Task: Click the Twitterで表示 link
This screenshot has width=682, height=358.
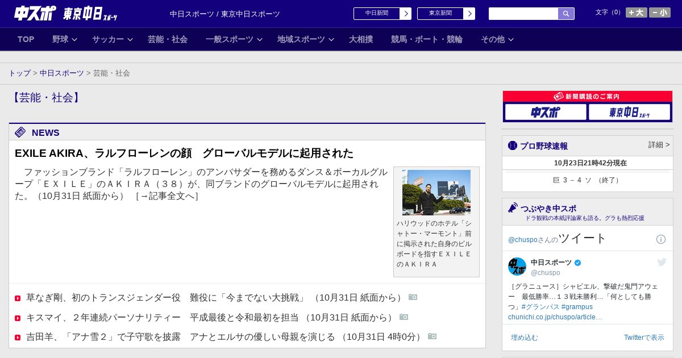Action: point(644,338)
